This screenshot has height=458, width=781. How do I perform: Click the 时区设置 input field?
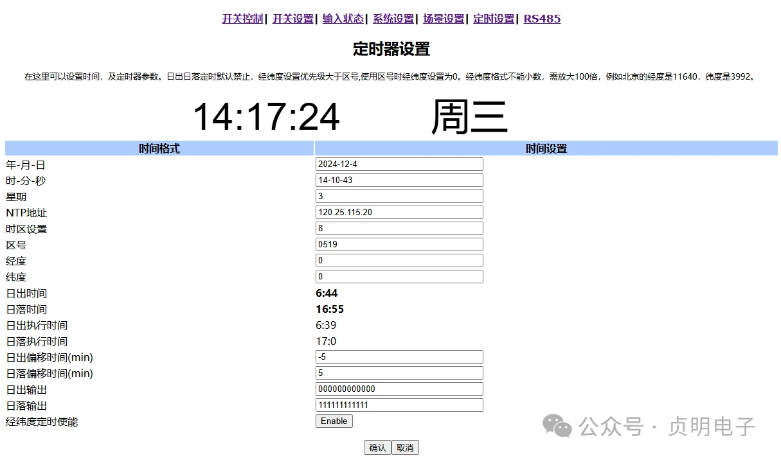tap(399, 228)
